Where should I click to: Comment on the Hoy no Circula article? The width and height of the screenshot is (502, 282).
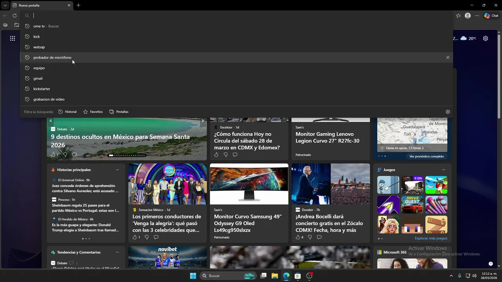coord(235,155)
